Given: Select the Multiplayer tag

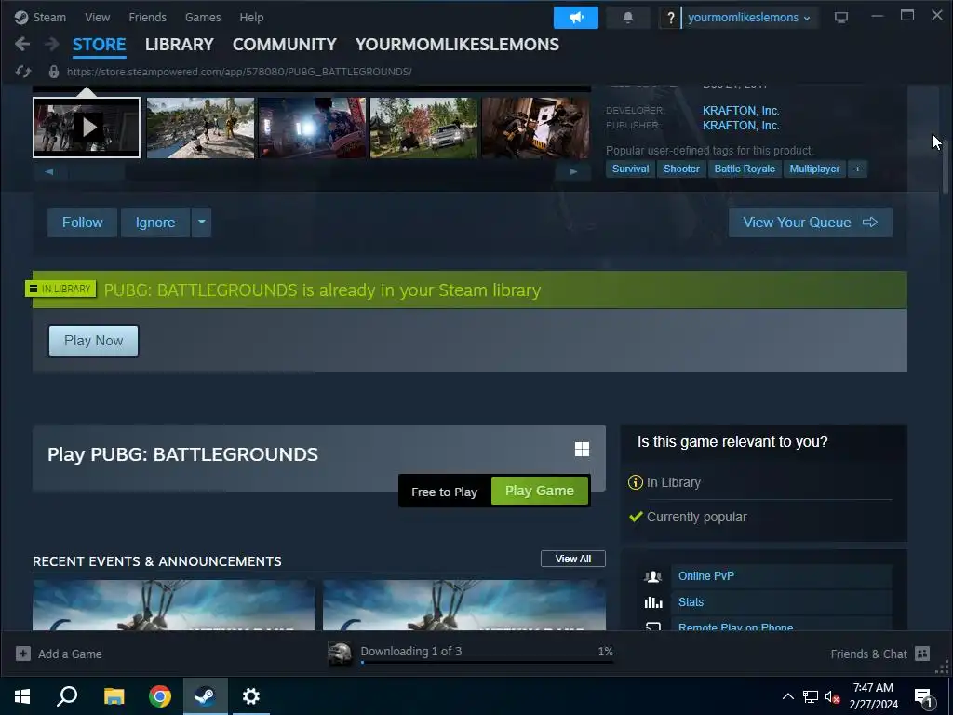Looking at the screenshot, I should tap(814, 169).
